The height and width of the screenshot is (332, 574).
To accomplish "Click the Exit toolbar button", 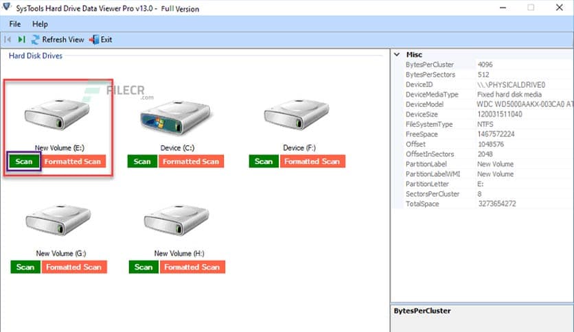I will 101,40.
